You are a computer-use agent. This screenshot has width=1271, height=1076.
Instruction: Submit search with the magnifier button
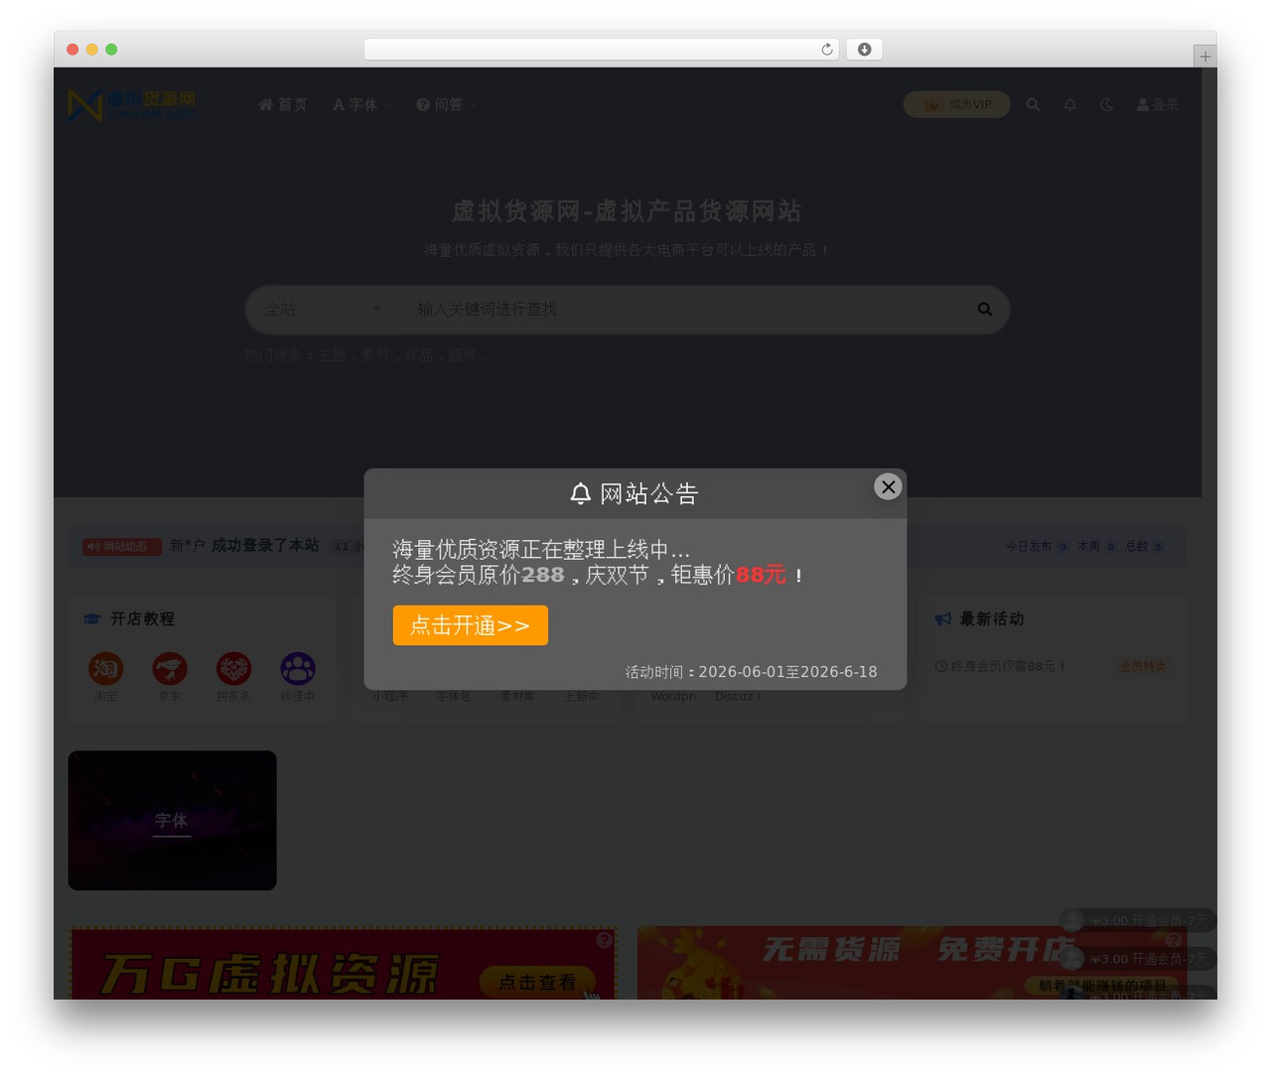coord(985,310)
